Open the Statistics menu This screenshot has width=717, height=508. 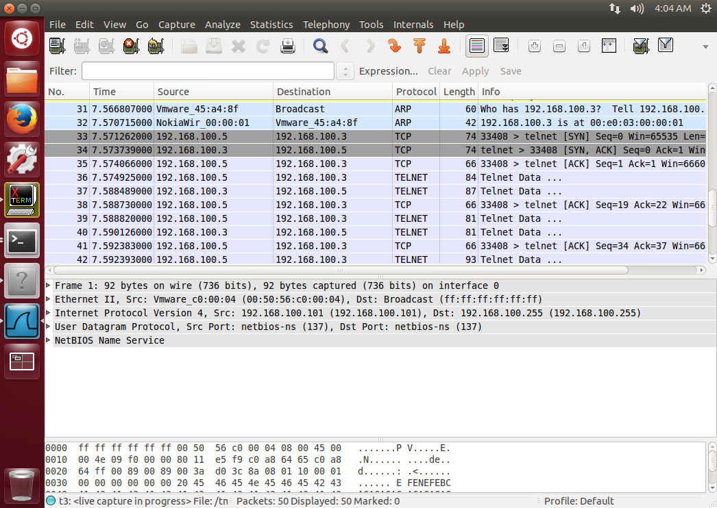[x=271, y=25]
